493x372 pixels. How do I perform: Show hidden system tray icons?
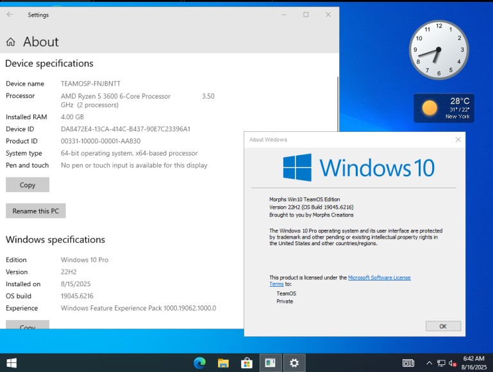click(429, 363)
